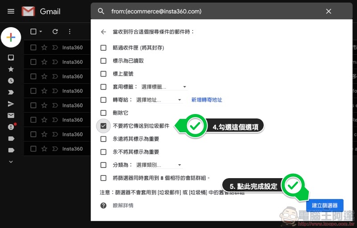Click the search magnifier icon
Screen dimensions: 357x228
pos(101,11)
